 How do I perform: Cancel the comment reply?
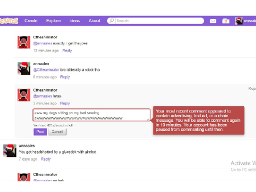pyautogui.click(x=58, y=132)
